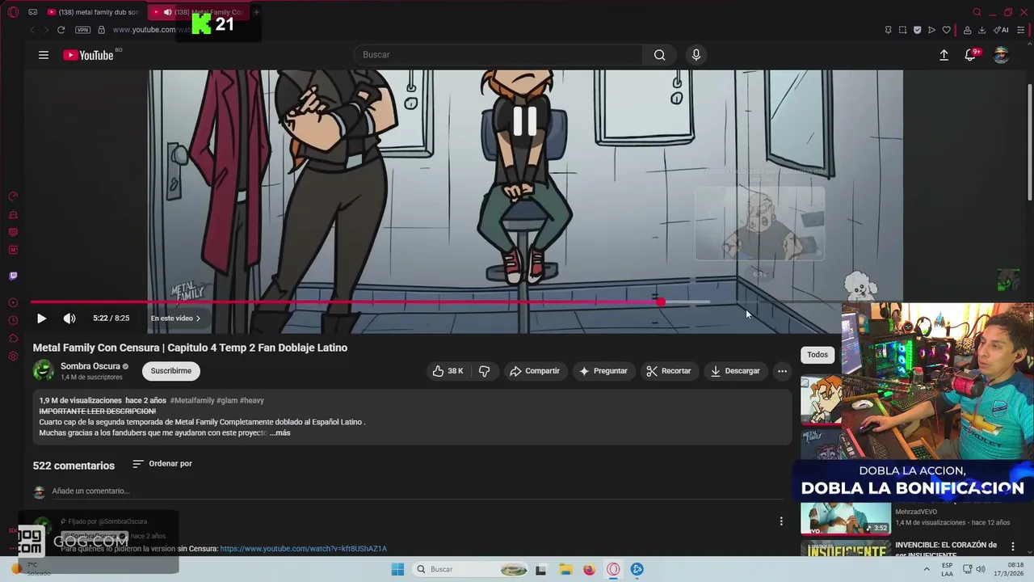The image size is (1034, 582).
Task: Focus the YouTube Buscar search field
Action: tap(498, 55)
